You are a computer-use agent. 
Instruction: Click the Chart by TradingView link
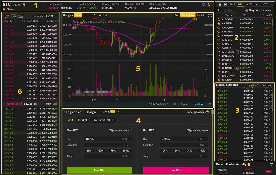pos(97,92)
